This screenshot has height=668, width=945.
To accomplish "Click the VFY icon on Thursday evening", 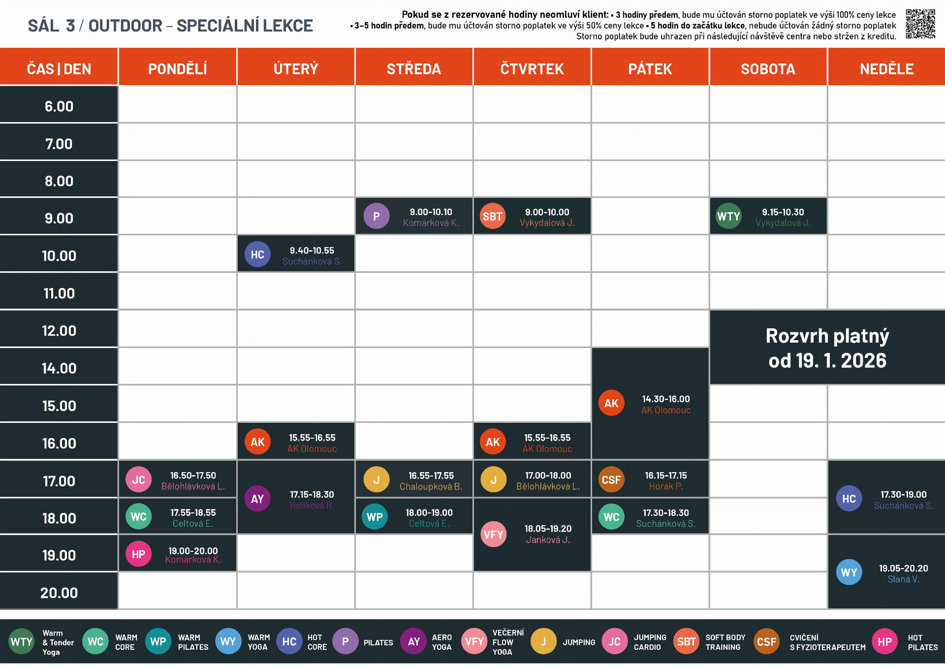I will (x=493, y=535).
